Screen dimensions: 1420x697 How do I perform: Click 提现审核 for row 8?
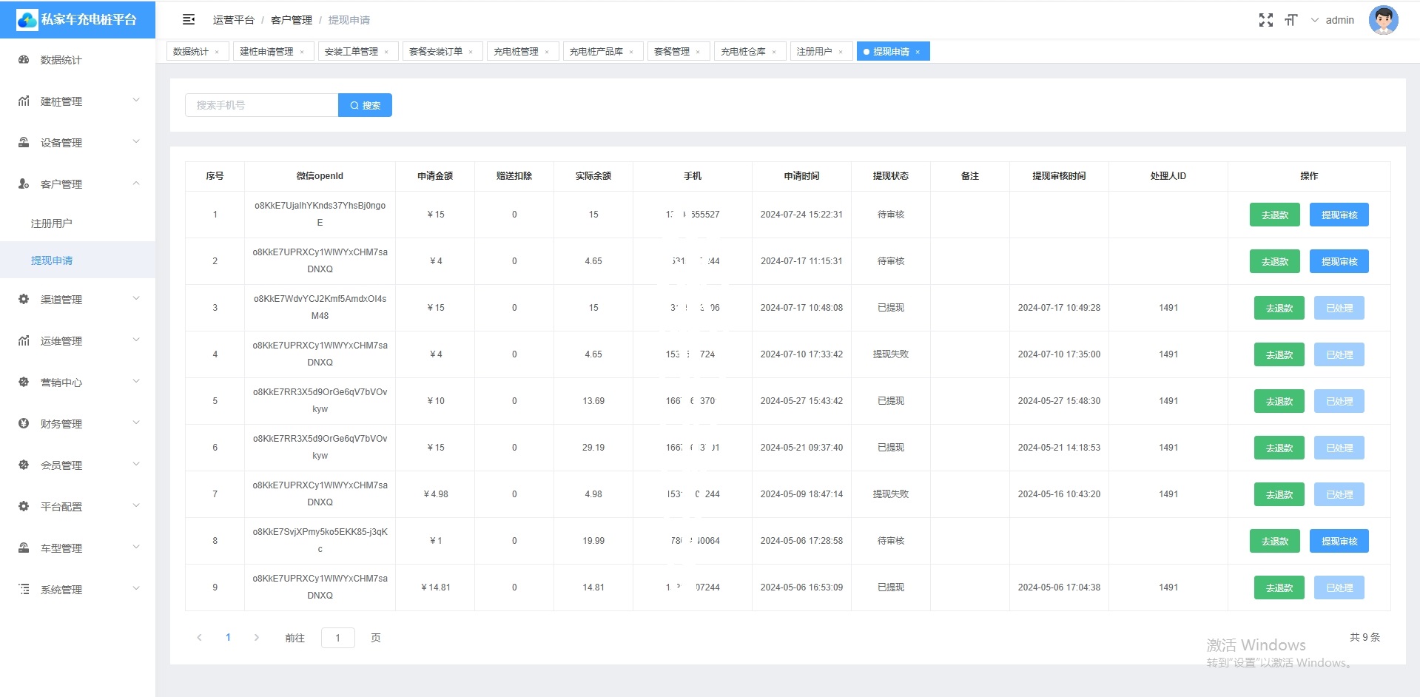[x=1339, y=541]
